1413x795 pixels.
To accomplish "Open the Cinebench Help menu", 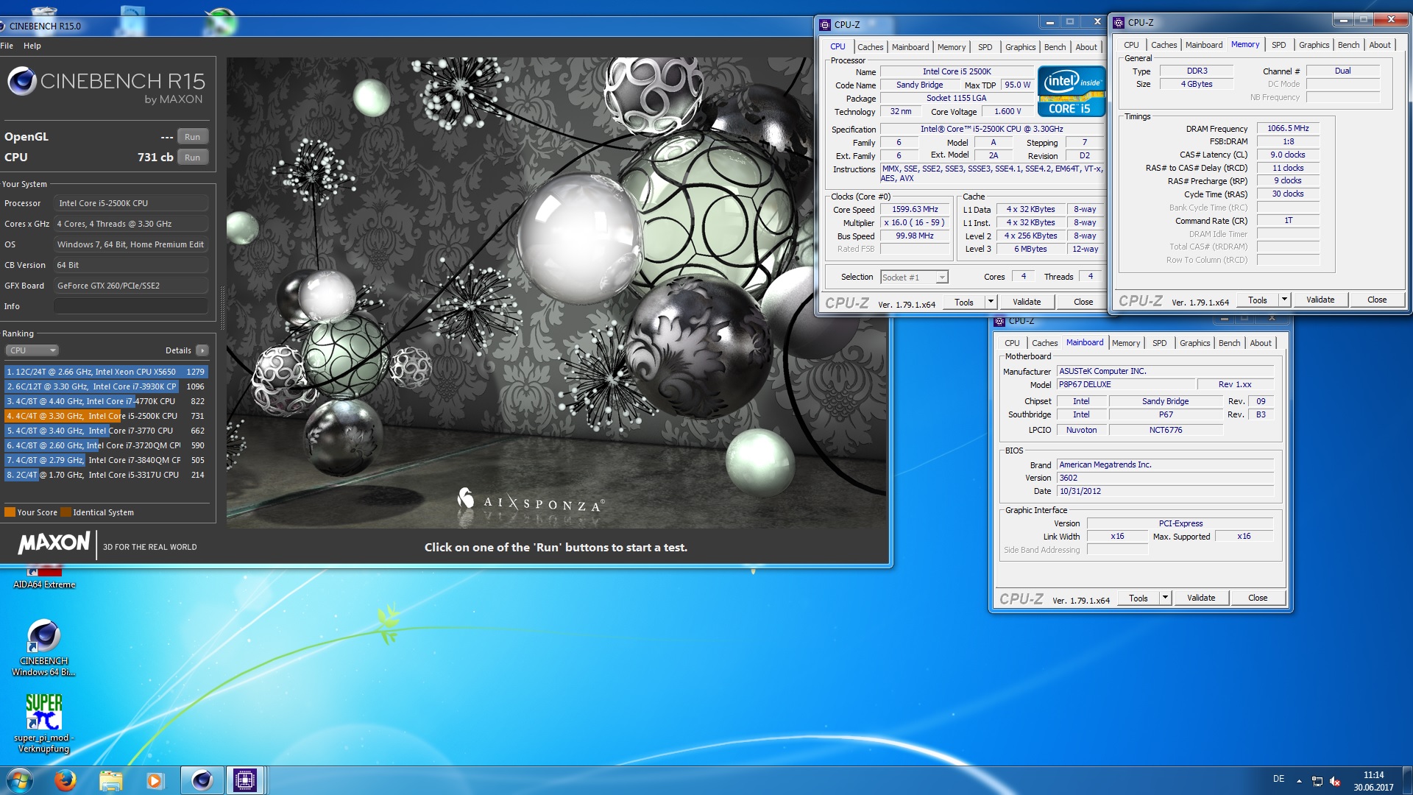I will pos(32,46).
